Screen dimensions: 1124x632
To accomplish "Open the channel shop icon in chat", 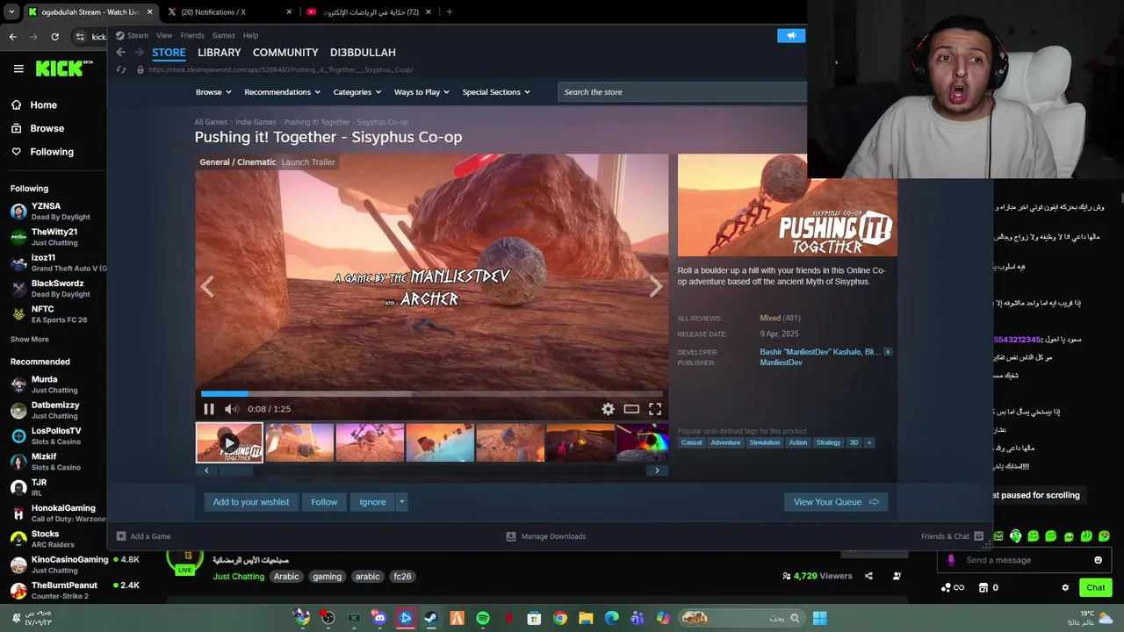I will click(983, 587).
